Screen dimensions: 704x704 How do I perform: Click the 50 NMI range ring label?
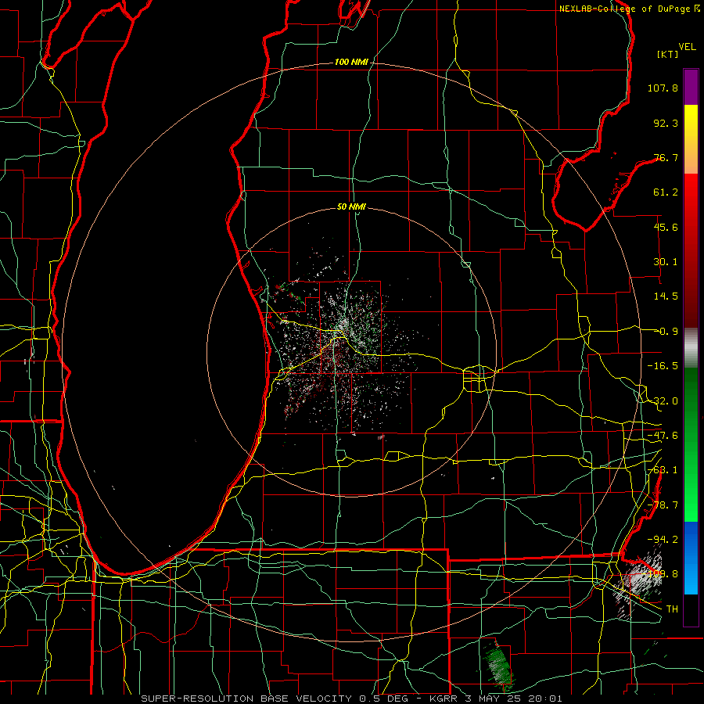click(351, 207)
